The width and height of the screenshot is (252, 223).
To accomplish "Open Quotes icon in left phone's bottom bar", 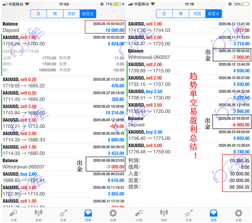I will (13, 216).
